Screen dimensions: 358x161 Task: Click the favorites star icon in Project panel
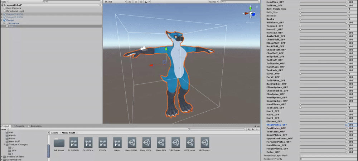[x=256, y=129]
